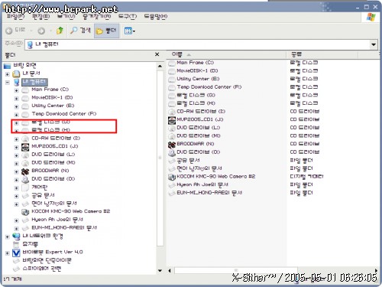The height and width of the screenshot is (287, 382).
Task: Expand Main Frame (C:) tree node
Action: [16, 90]
